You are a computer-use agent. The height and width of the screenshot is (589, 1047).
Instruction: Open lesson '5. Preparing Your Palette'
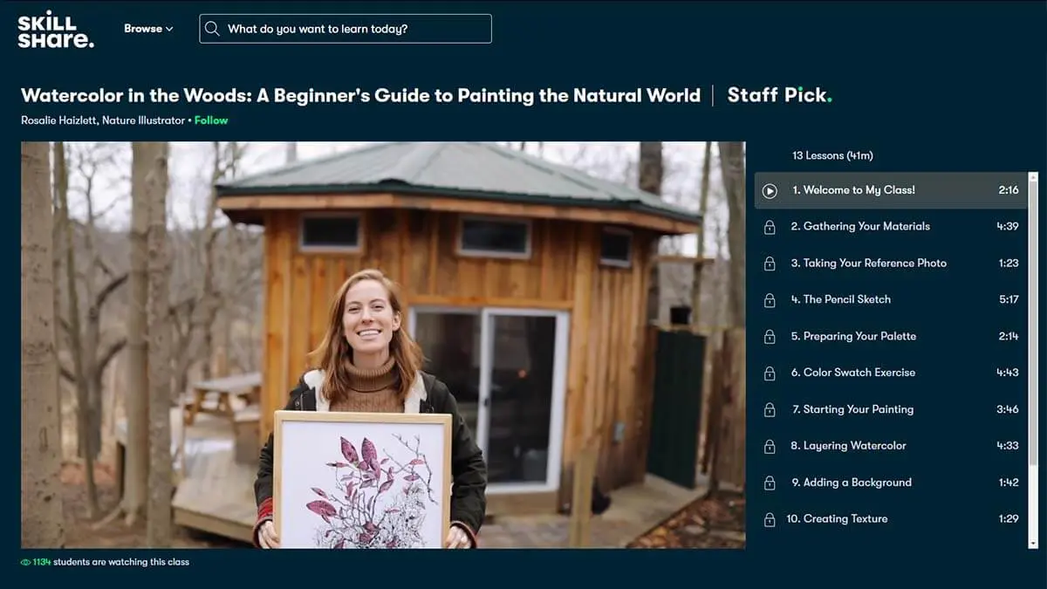(x=891, y=337)
